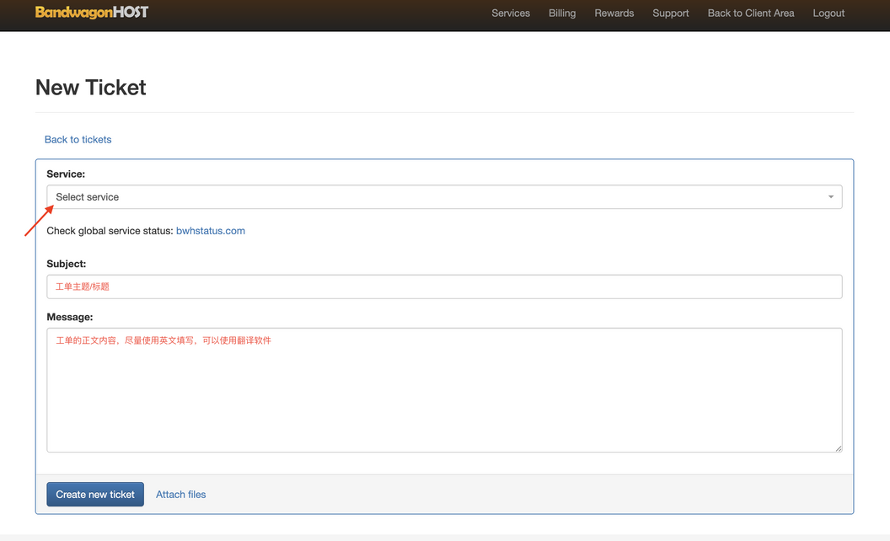Log out using the Logout link

[828, 13]
